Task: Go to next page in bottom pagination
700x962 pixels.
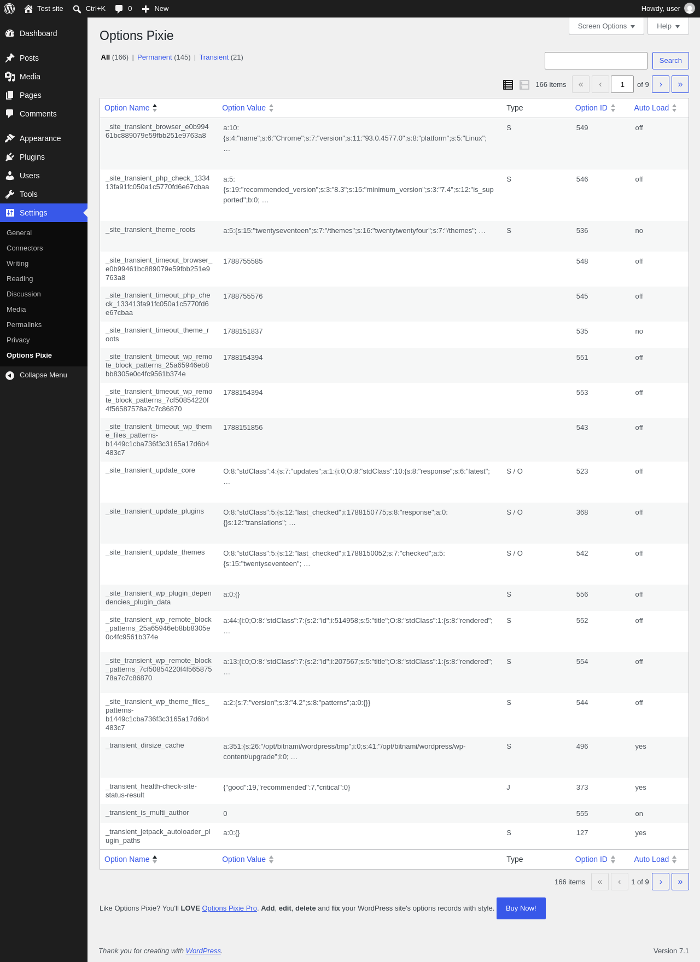Action: [x=661, y=882]
